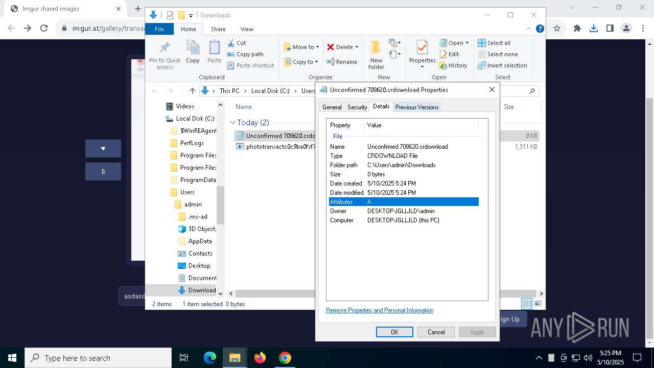Screen dimensions: 654x368
Task: Click the Cut scissors command
Action: tap(237, 43)
